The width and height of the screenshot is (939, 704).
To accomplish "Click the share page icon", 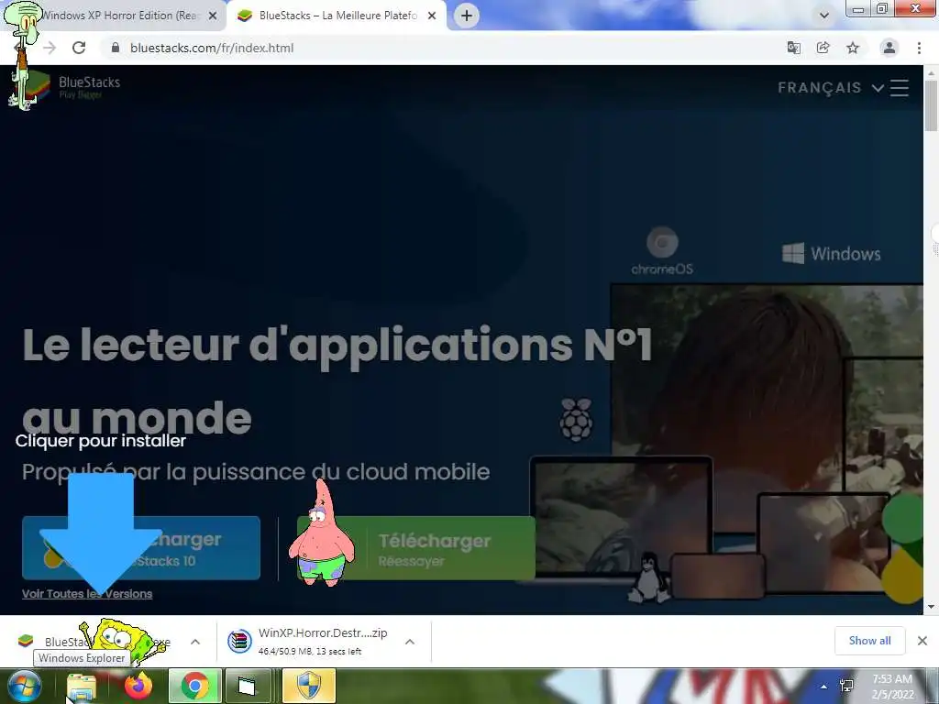I will pos(823,48).
